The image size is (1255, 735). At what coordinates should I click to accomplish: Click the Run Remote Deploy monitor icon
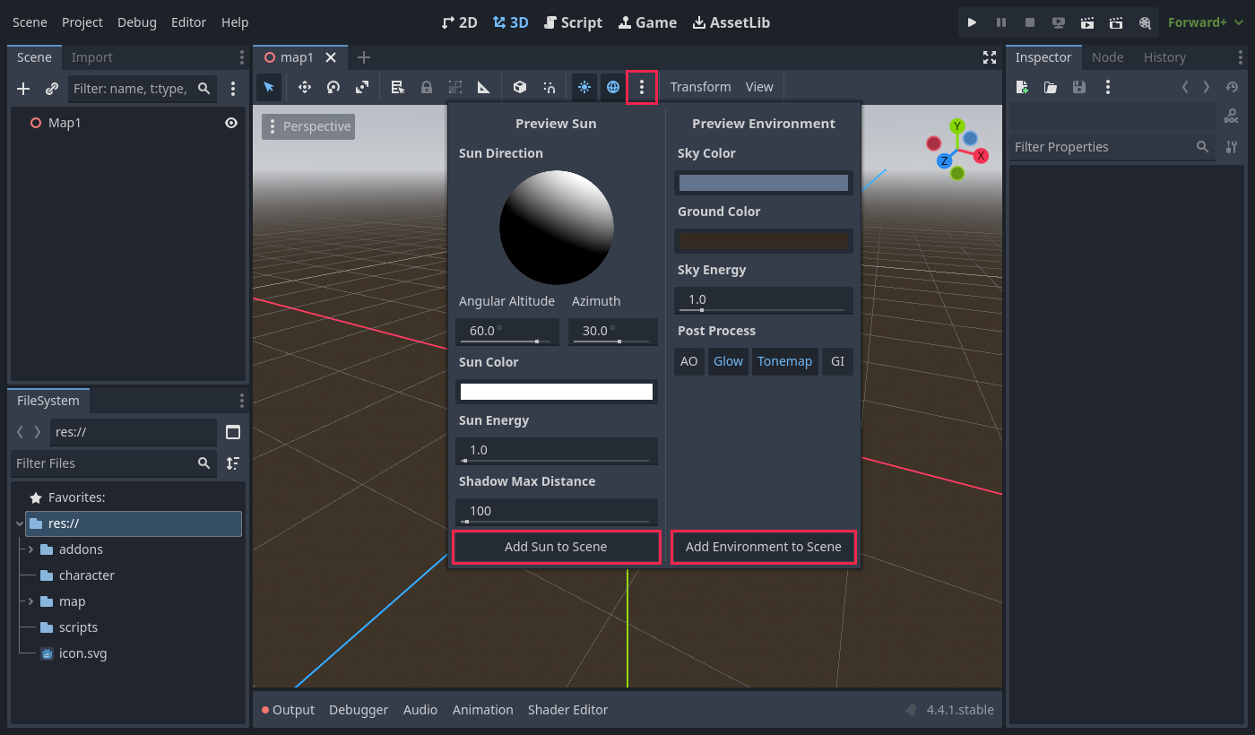1058,22
